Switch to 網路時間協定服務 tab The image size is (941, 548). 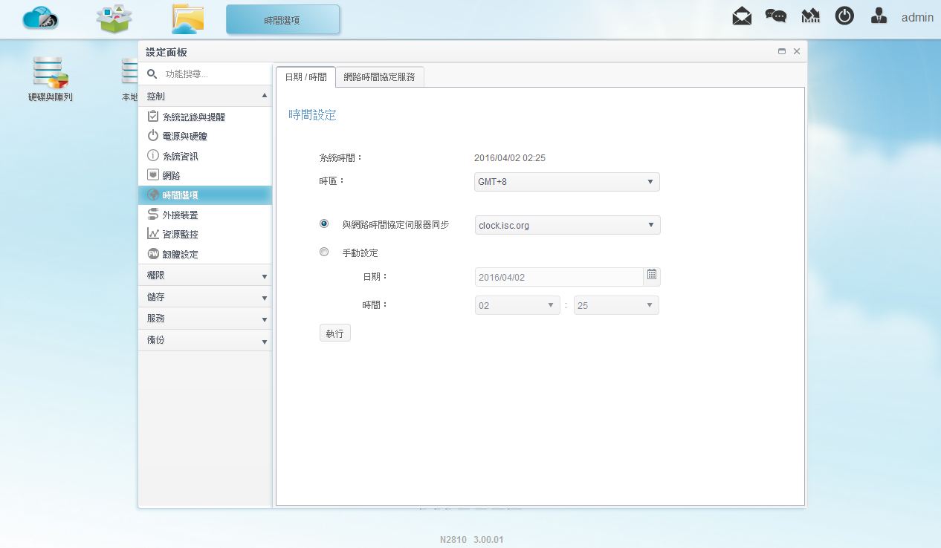[x=380, y=77]
